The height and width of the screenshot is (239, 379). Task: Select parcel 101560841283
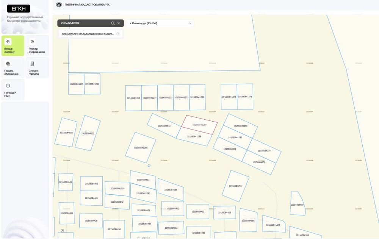(x=143, y=193)
